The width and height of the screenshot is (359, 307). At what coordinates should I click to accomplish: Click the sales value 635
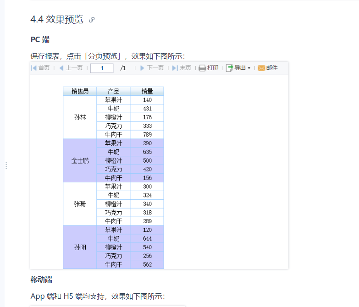pyautogui.click(x=147, y=152)
